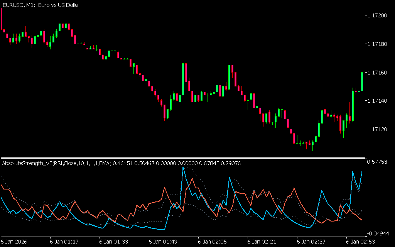Click the 1.17180 price axis label
395x247 pixels.
[x=378, y=44]
